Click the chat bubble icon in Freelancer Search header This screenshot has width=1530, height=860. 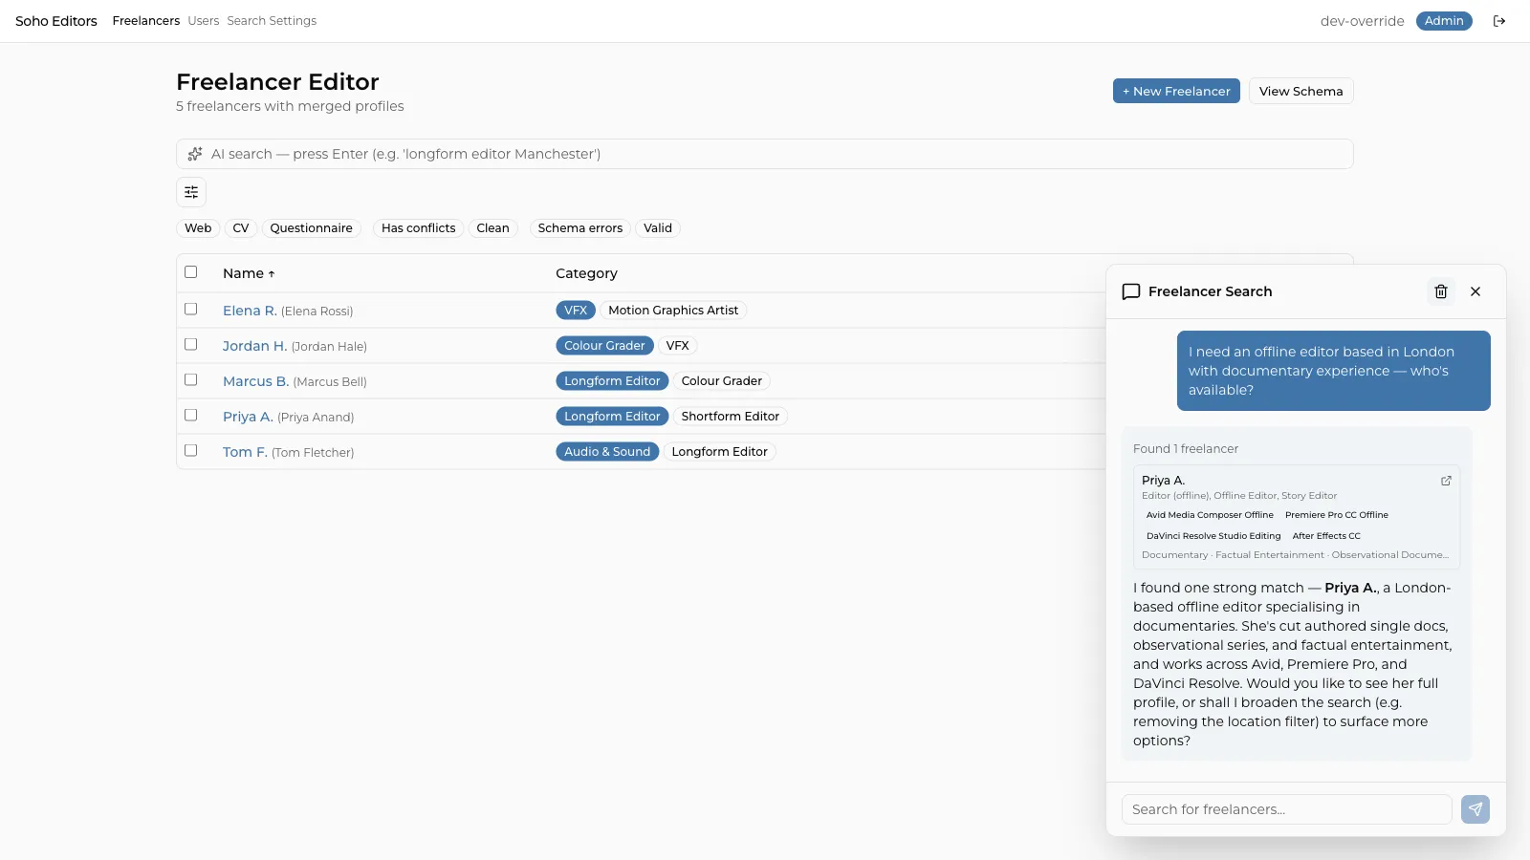[1131, 291]
